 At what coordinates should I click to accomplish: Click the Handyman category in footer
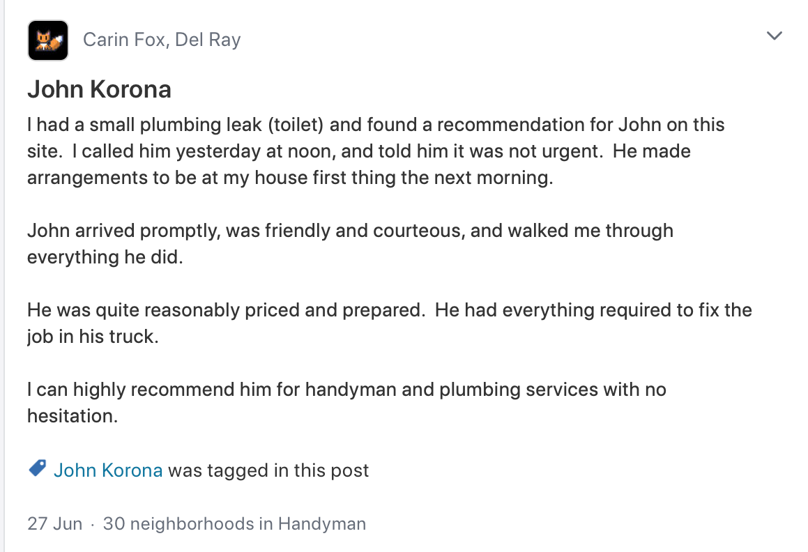322,523
